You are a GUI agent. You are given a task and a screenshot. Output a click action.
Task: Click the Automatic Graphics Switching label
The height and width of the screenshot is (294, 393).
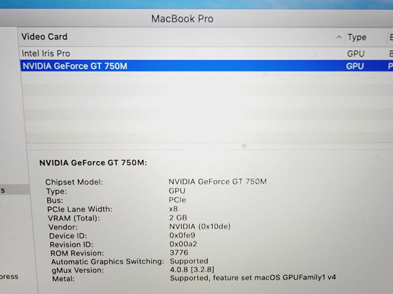point(108,262)
